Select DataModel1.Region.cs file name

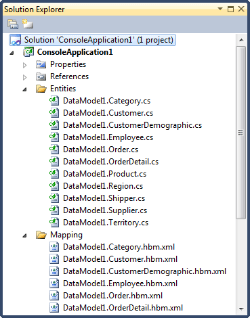coord(103,186)
